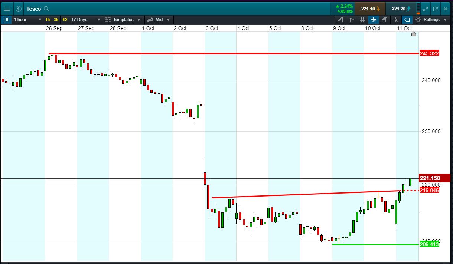Click the sell price 221.10
The image size is (453, 264).
[x=370, y=9]
